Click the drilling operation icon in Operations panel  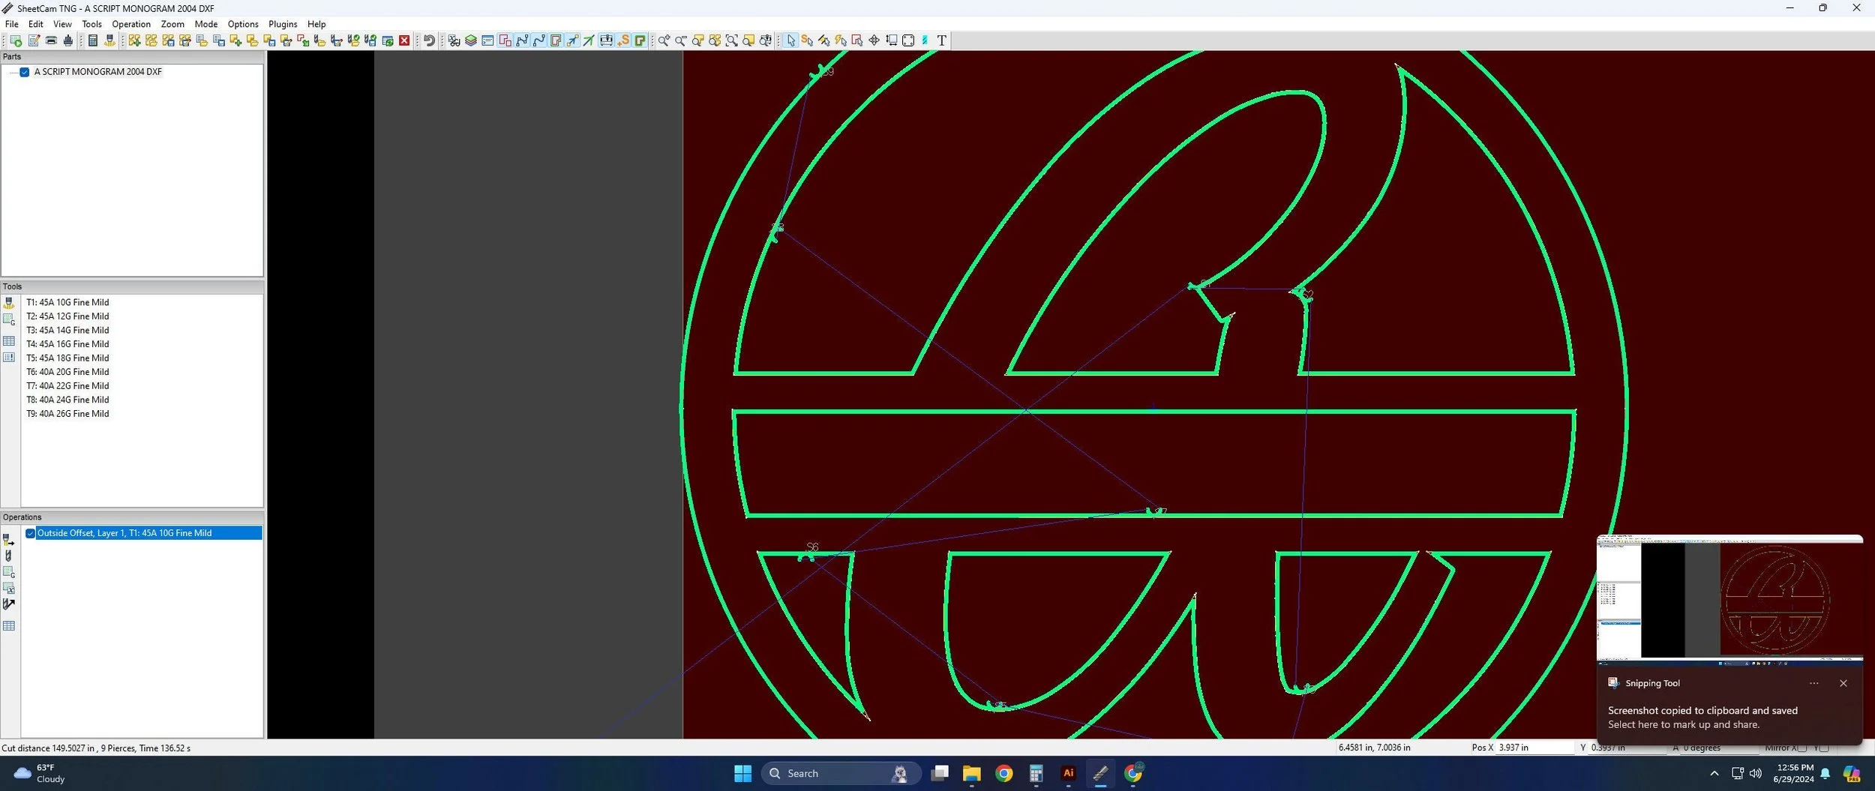[x=9, y=556]
